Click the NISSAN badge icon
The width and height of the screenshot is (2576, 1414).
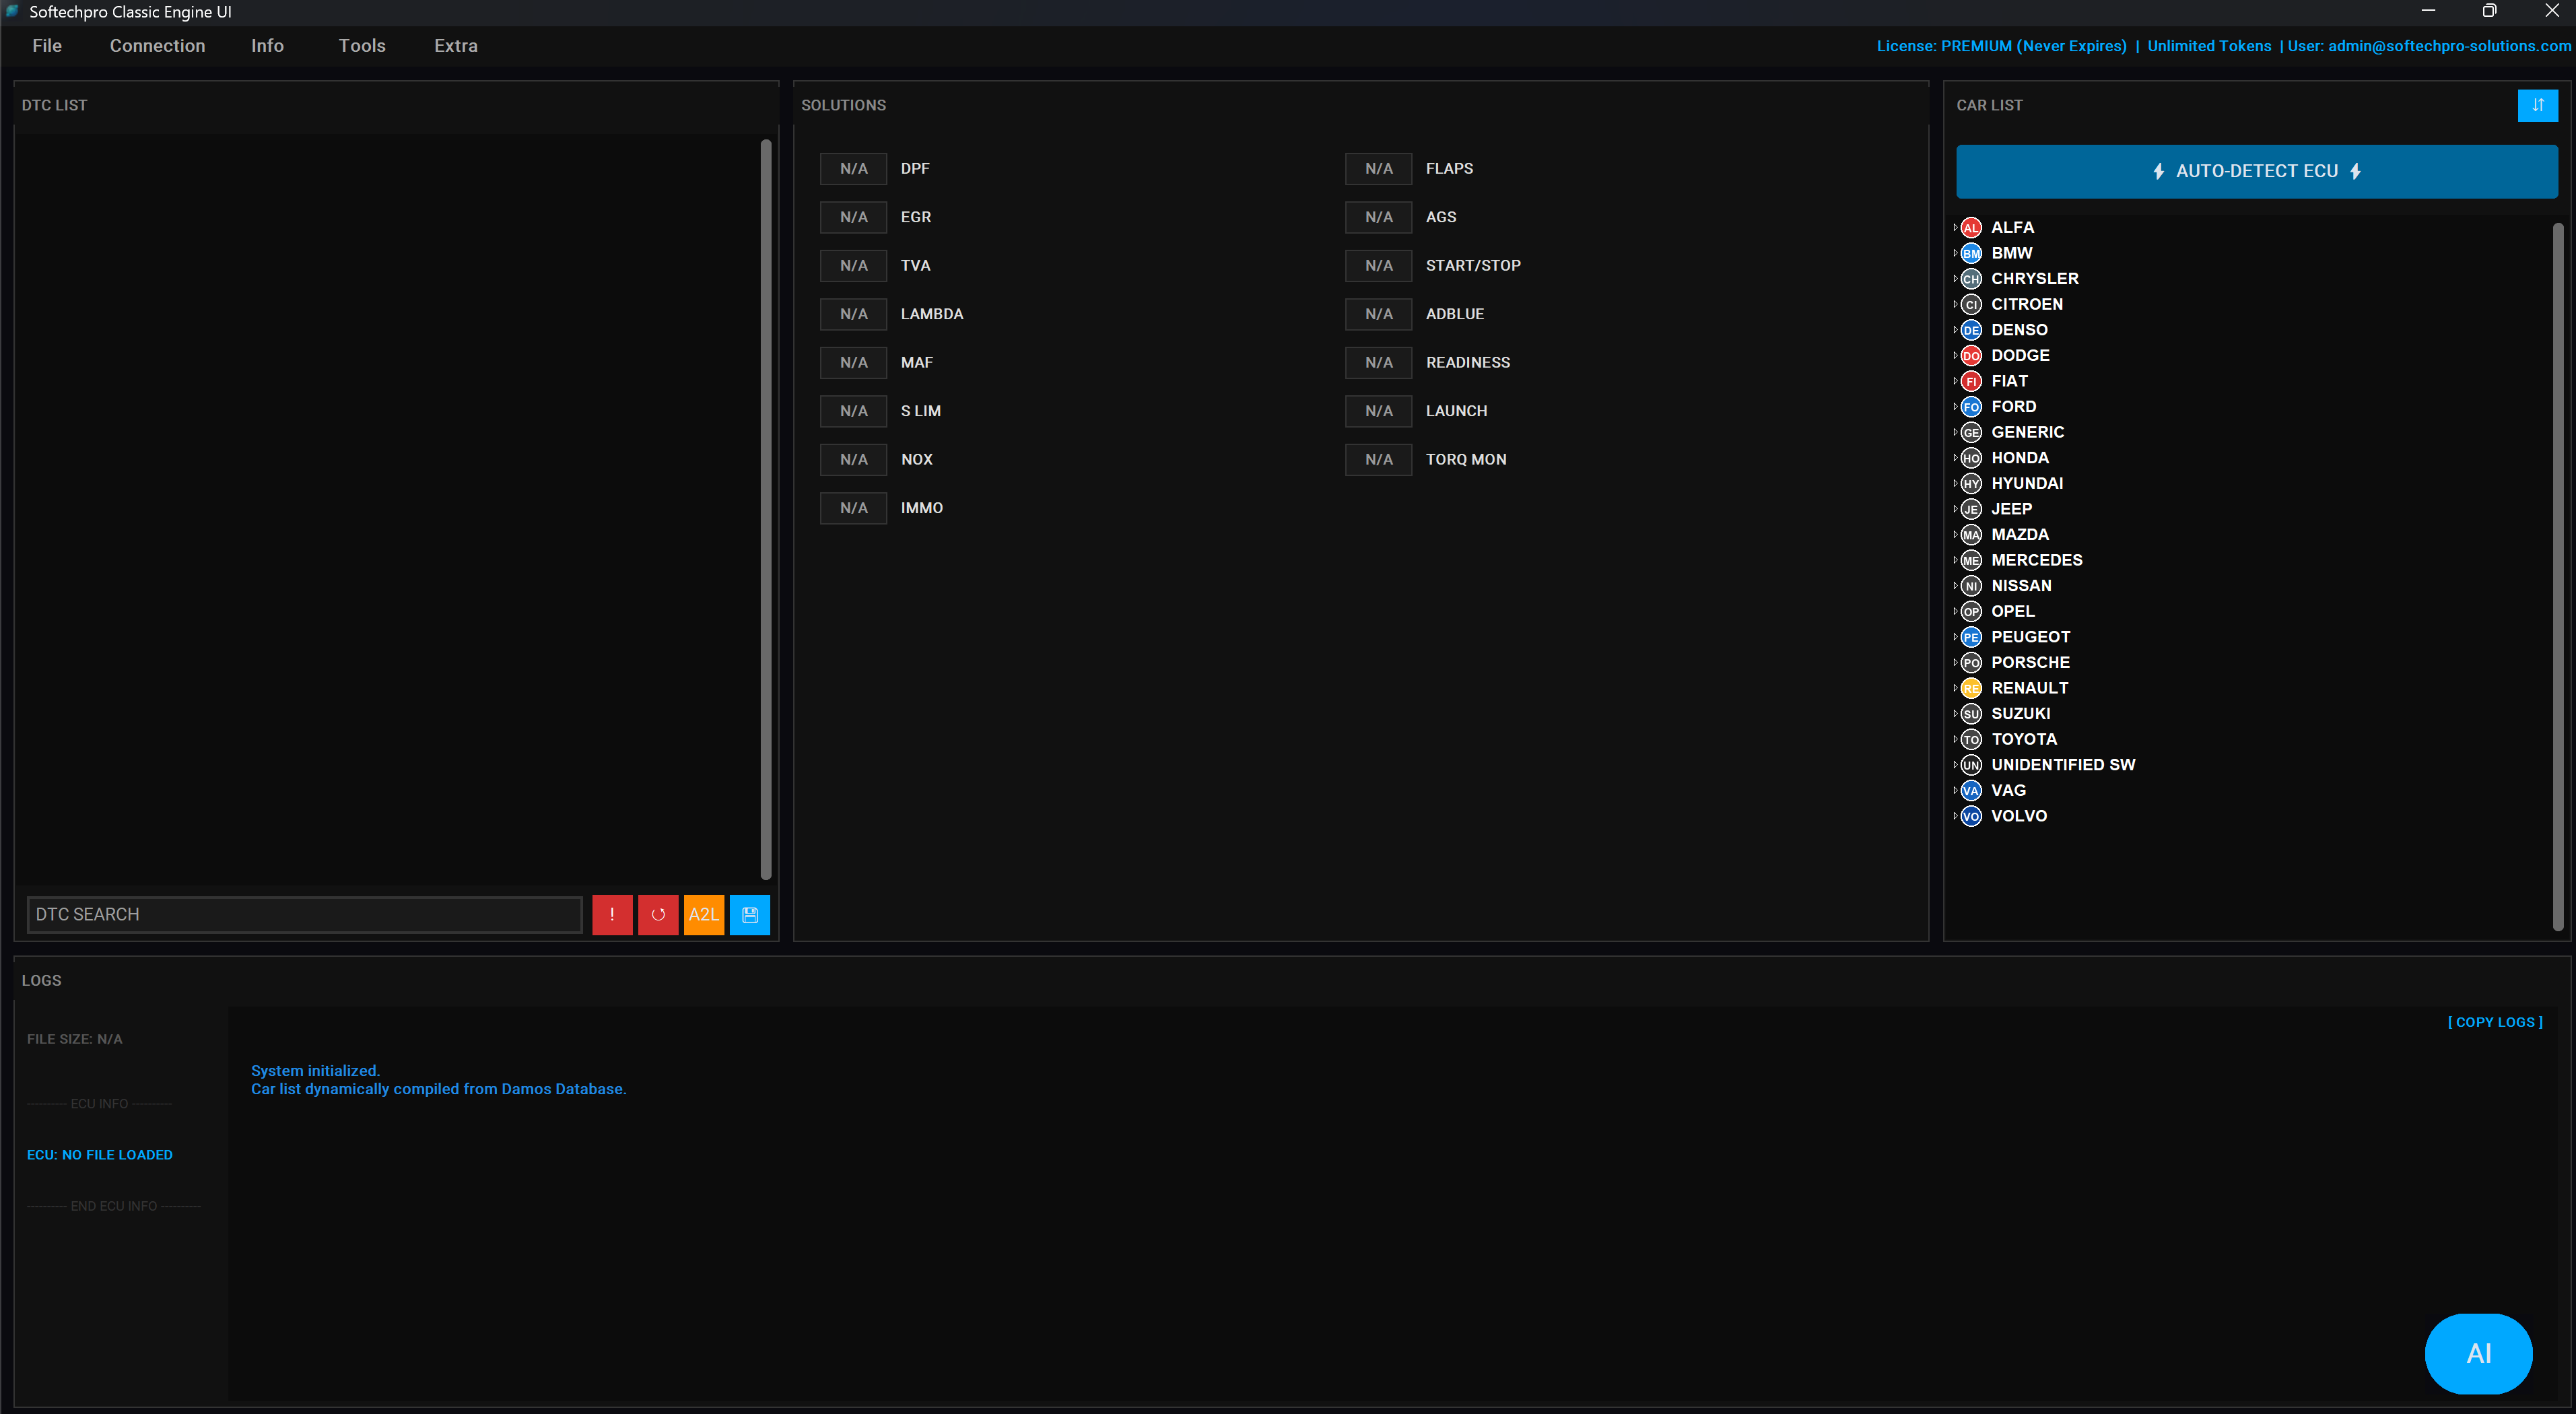(x=1971, y=586)
